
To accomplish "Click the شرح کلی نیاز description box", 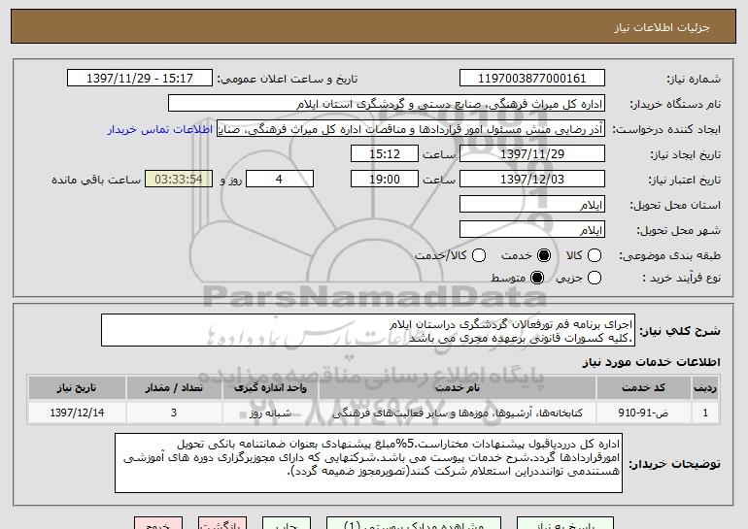I will click(368, 330).
